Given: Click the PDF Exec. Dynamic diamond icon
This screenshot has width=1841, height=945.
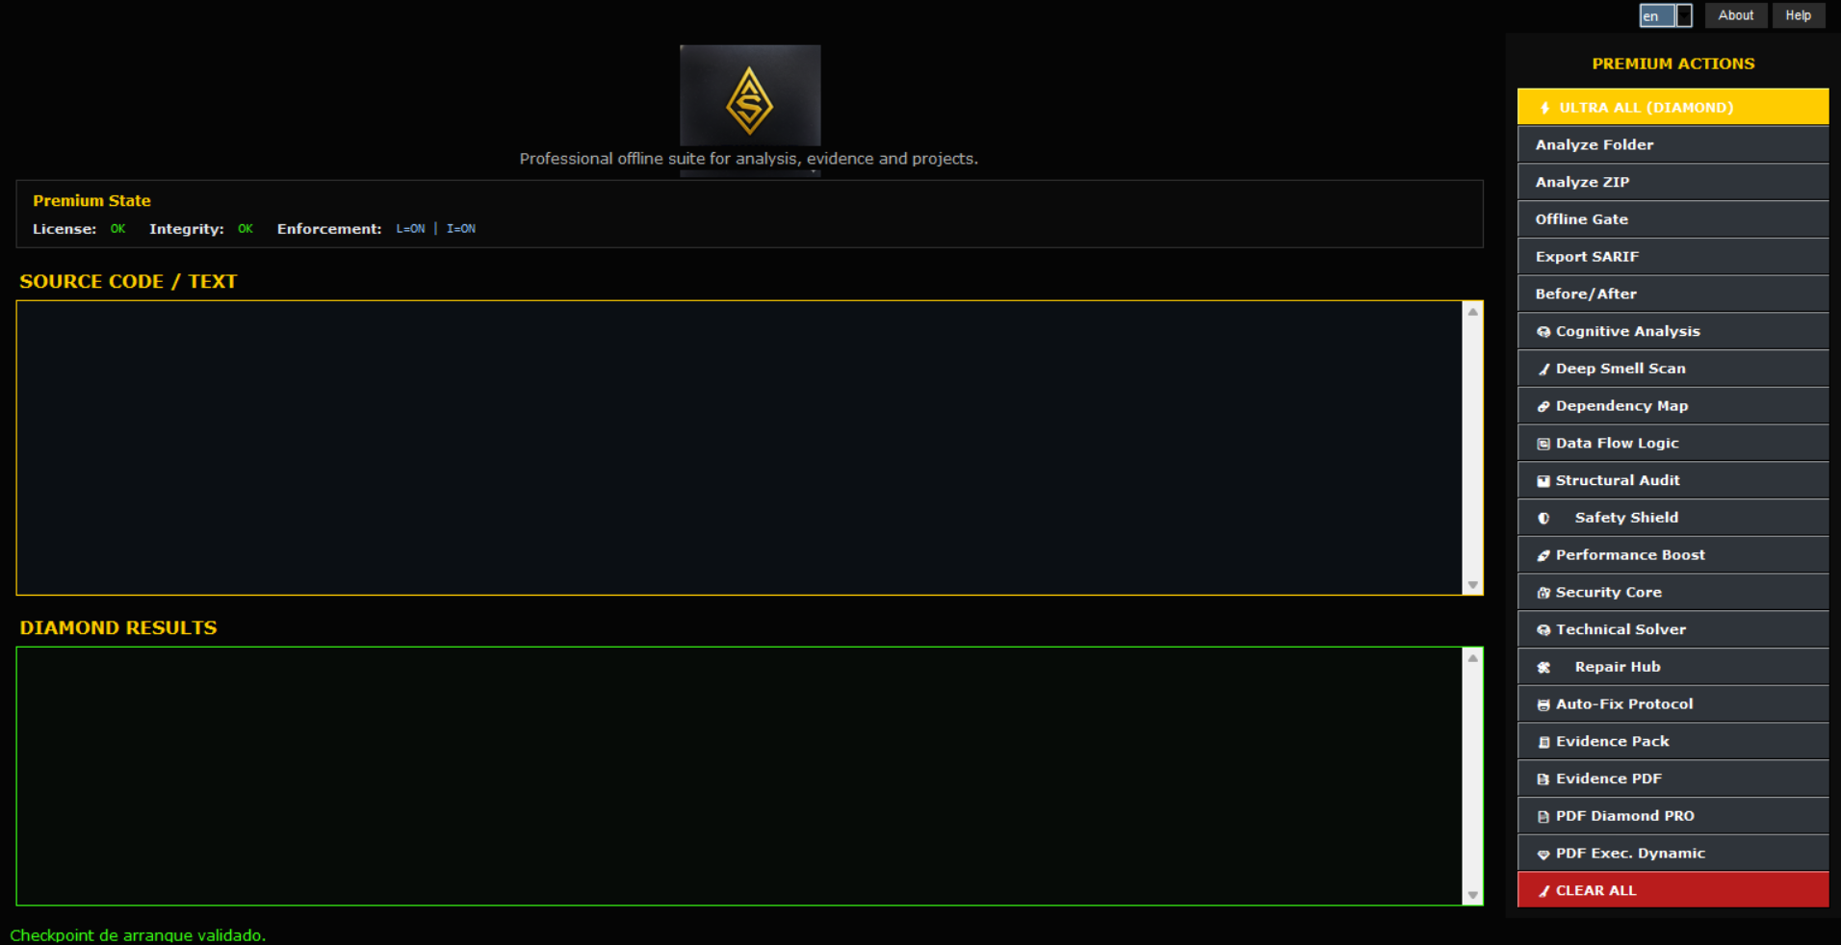Looking at the screenshot, I should [x=1543, y=855].
